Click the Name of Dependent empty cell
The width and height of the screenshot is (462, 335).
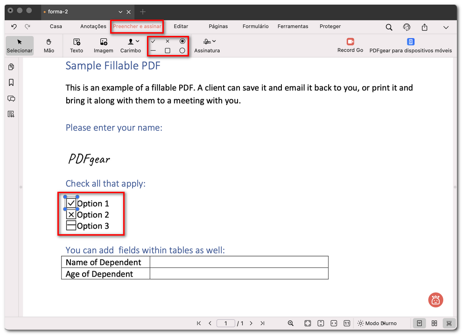[239, 262]
